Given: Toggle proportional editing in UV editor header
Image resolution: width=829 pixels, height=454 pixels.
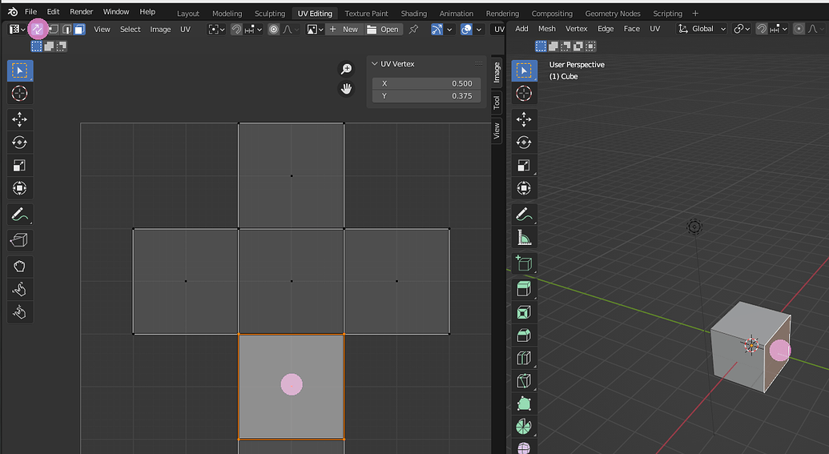Looking at the screenshot, I should click(274, 29).
